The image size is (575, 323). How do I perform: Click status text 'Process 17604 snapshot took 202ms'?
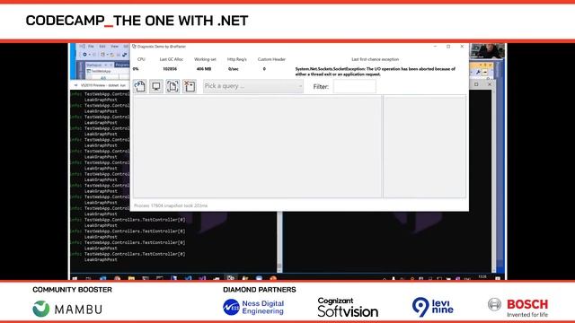point(171,205)
